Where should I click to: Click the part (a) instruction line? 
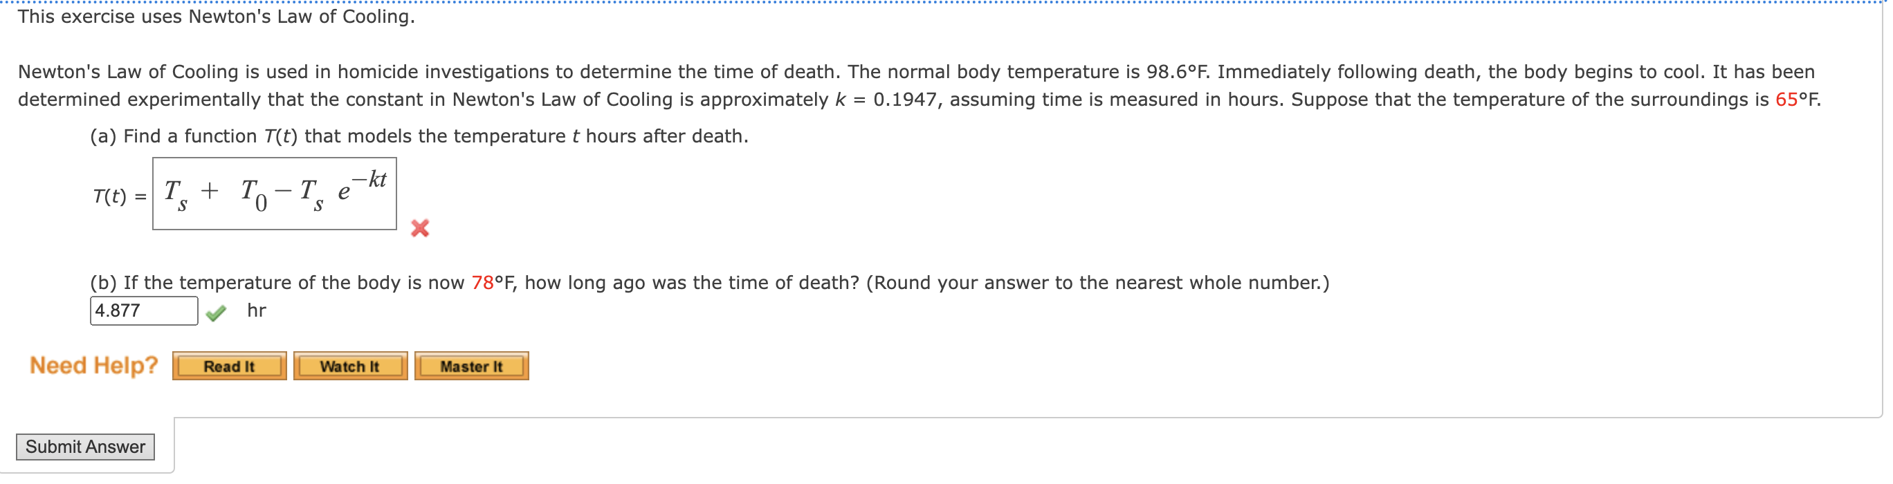[x=419, y=135]
